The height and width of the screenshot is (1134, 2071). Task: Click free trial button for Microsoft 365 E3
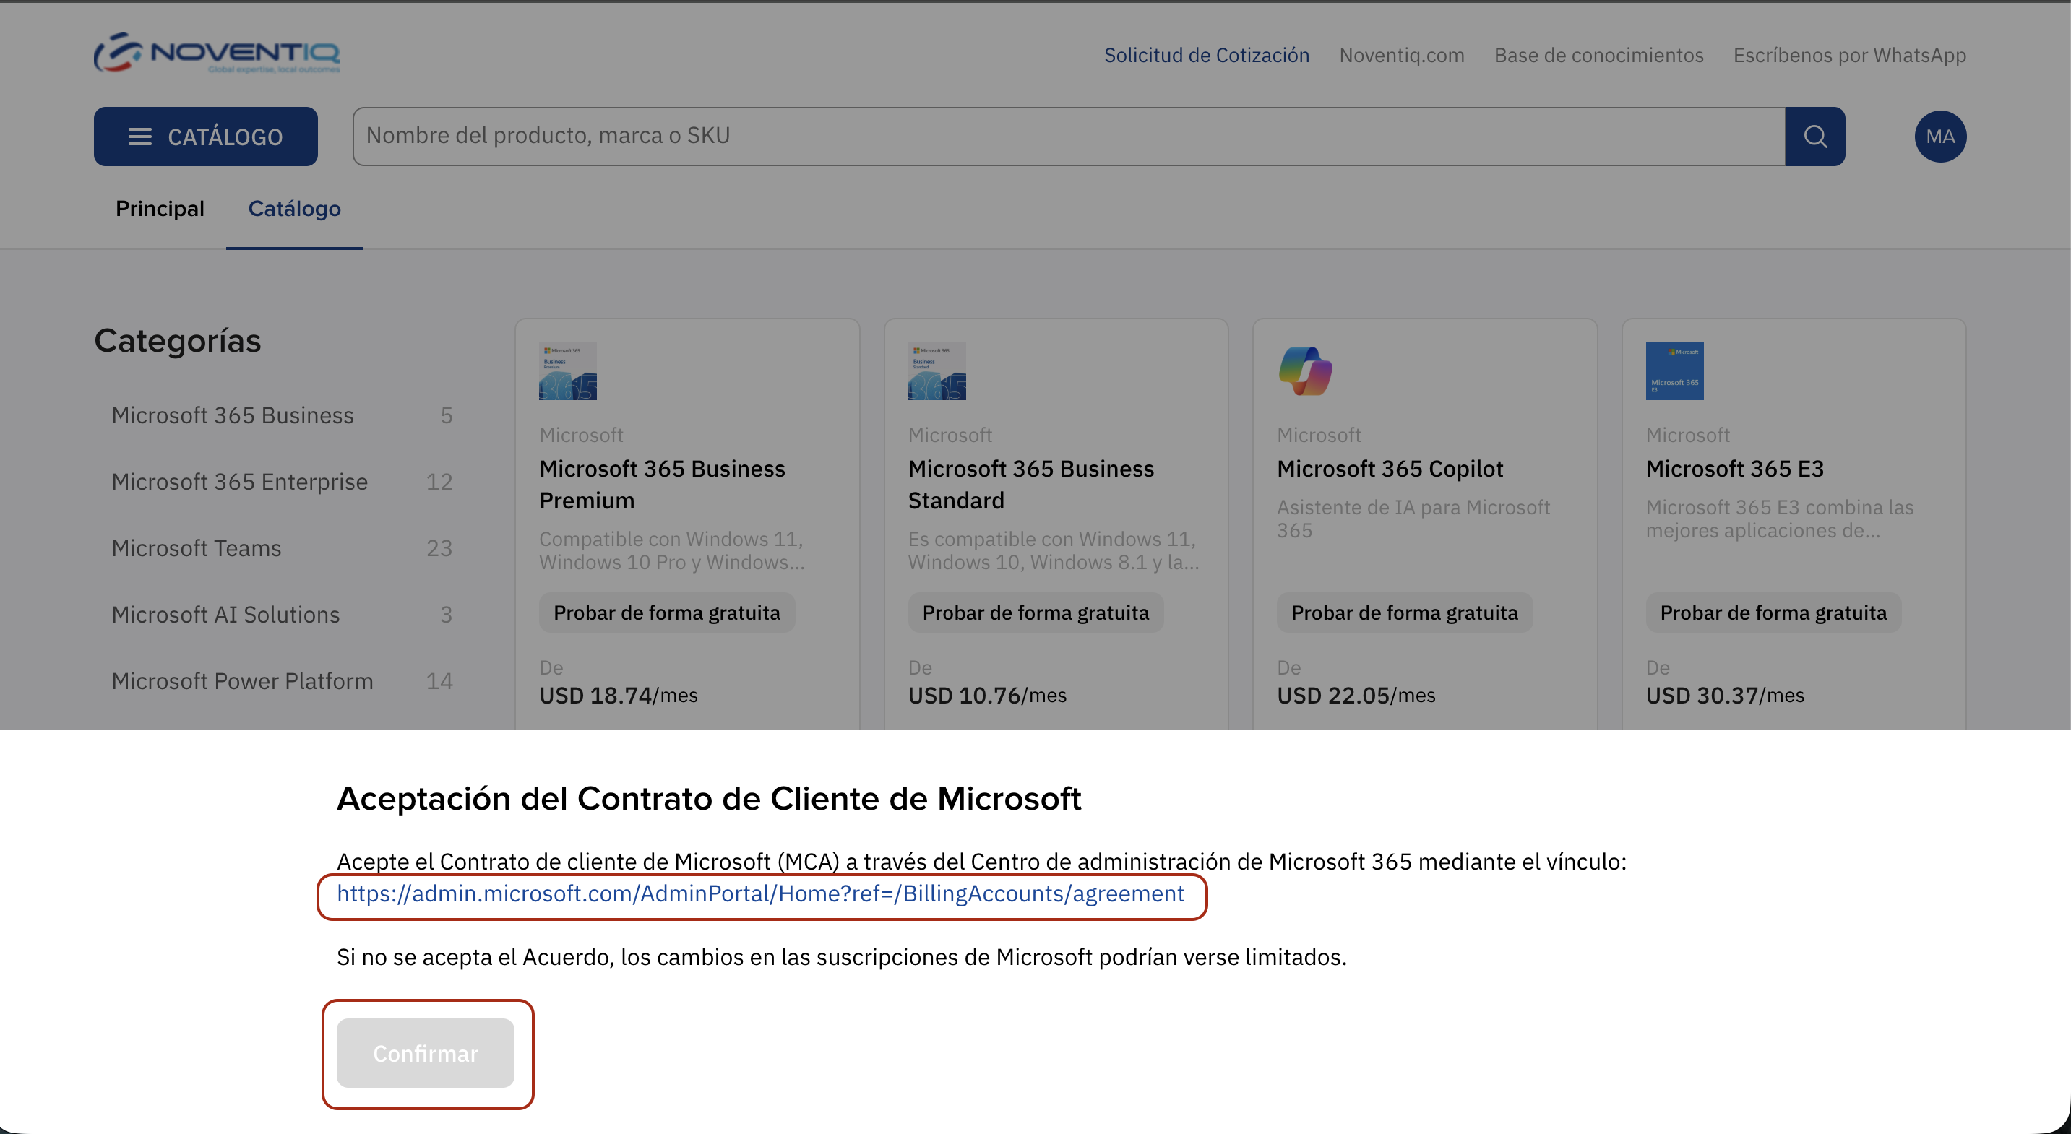coord(1773,613)
